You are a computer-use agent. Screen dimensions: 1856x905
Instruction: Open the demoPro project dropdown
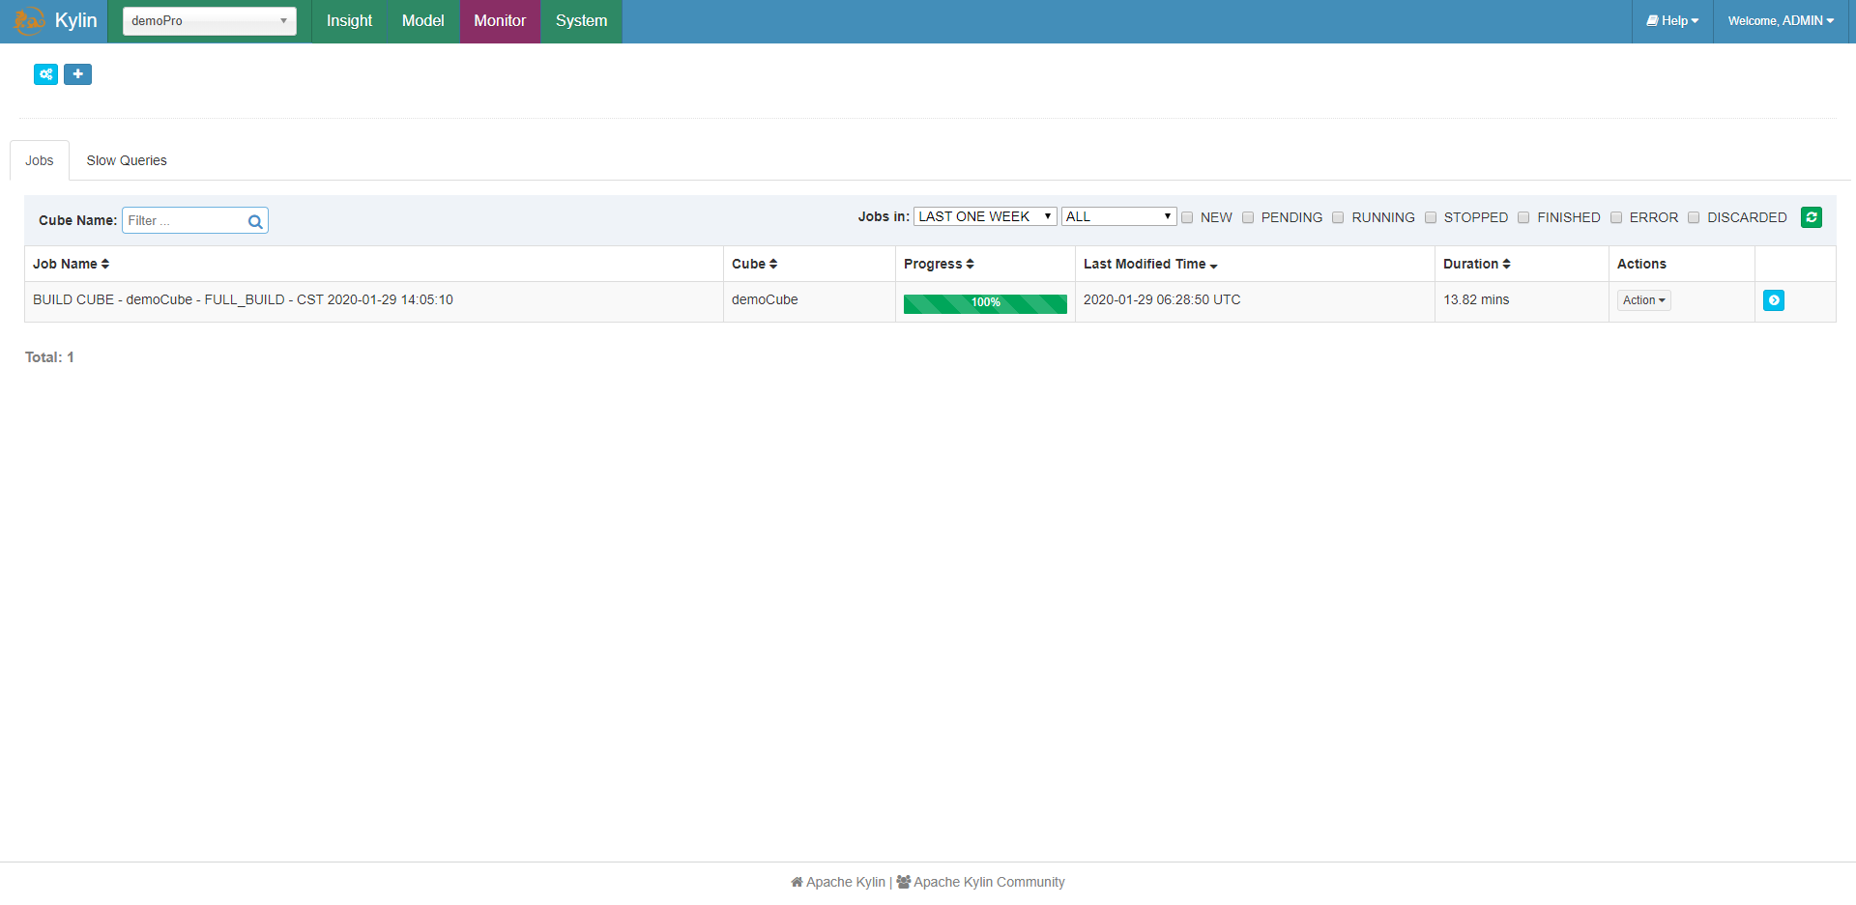[208, 20]
